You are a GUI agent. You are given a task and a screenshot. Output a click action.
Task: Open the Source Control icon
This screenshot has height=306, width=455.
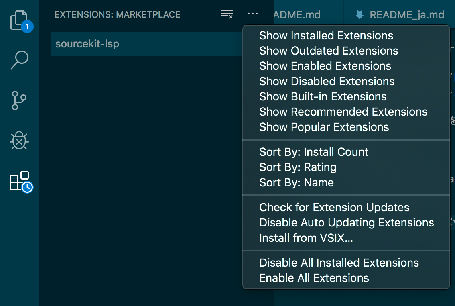click(x=19, y=100)
